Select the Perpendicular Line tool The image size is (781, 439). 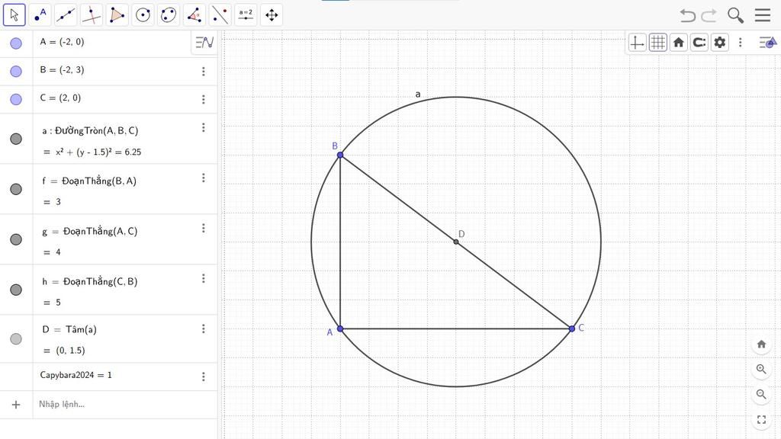pos(92,14)
